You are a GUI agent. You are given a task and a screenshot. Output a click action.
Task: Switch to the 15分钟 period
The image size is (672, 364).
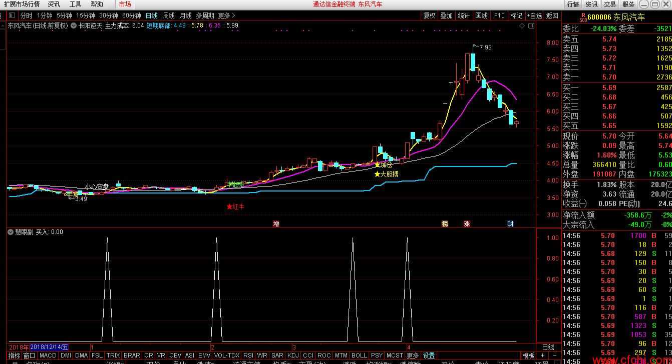tap(86, 15)
